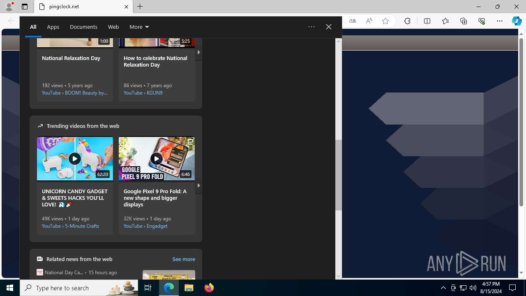Open Browser essentials heart icon
Viewport: 526px width, 296px height.
point(482,21)
